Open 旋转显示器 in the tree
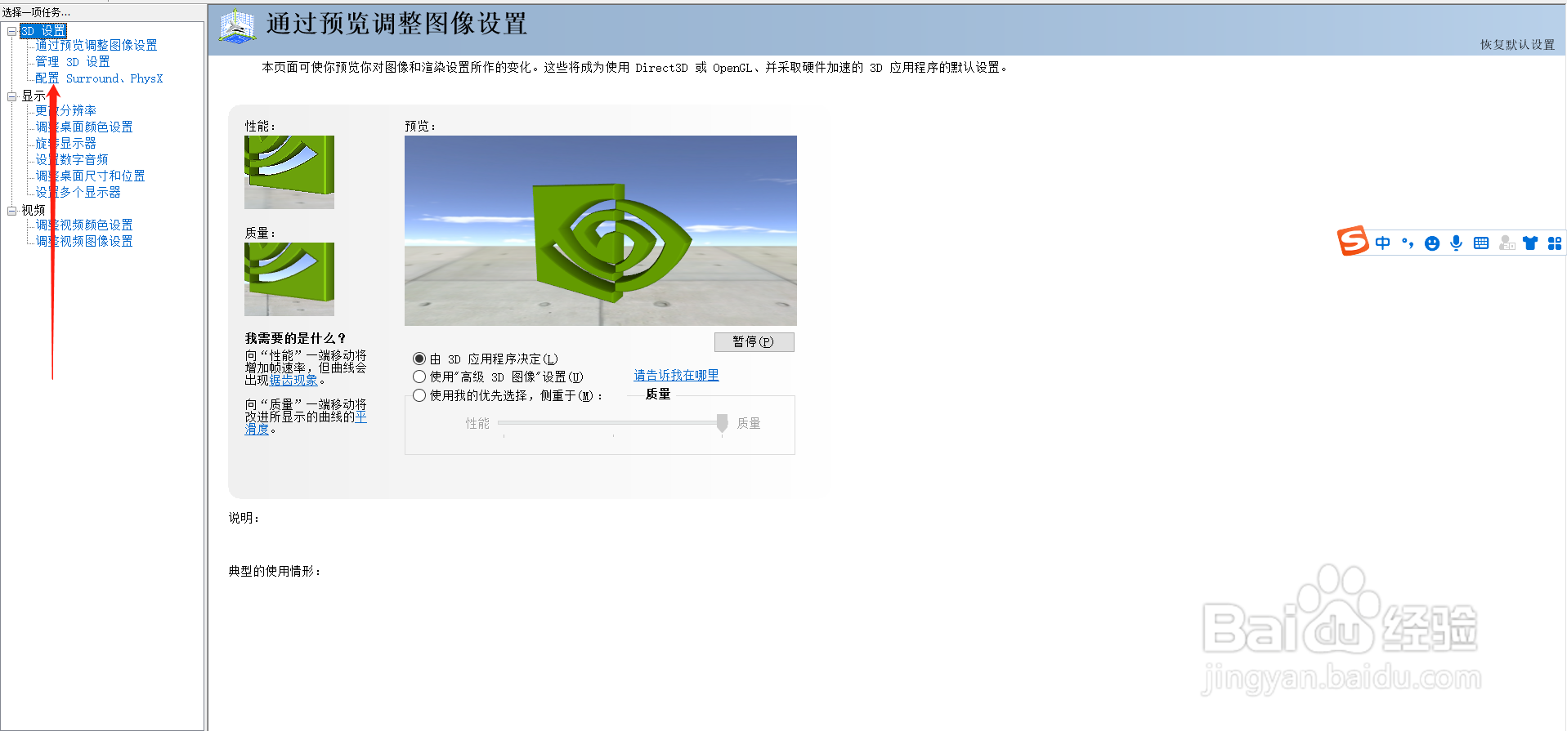Image resolution: width=1567 pixels, height=731 pixels. pos(65,143)
